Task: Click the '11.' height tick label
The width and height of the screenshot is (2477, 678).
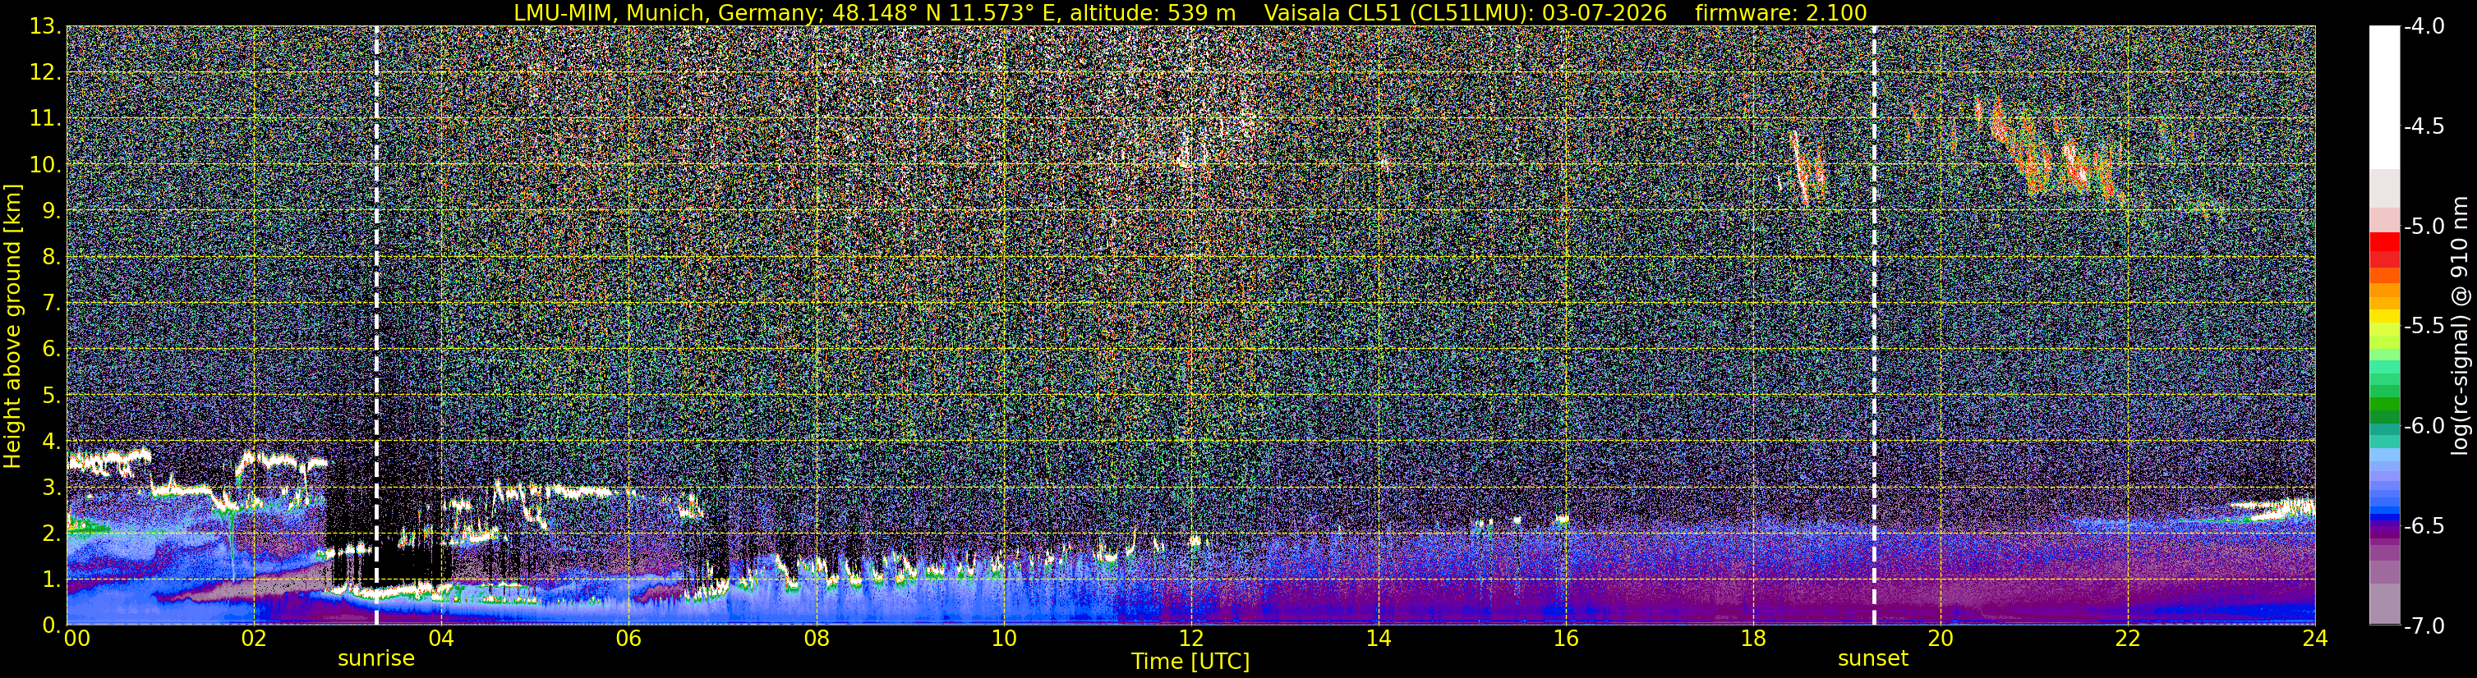Action: point(46,118)
